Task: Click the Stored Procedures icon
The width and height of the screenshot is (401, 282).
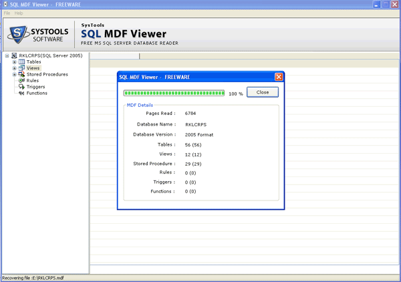Action: [x=21, y=74]
